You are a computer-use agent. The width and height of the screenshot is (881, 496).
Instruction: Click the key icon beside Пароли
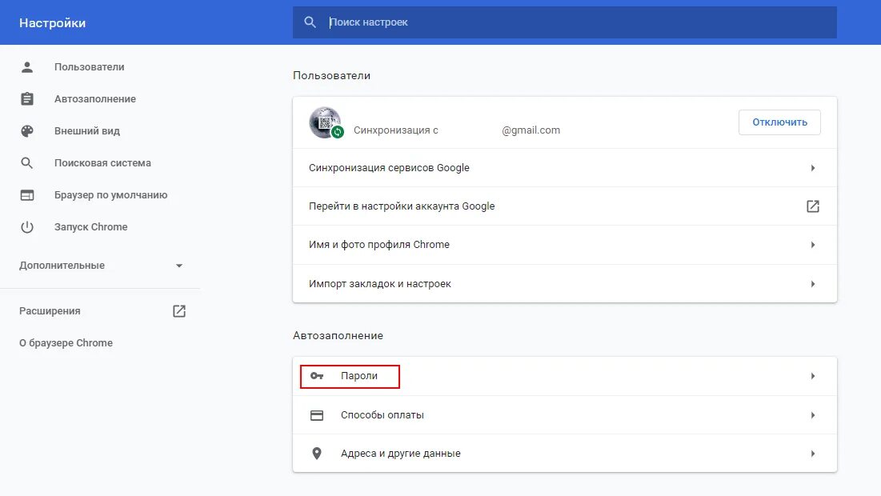(x=316, y=376)
